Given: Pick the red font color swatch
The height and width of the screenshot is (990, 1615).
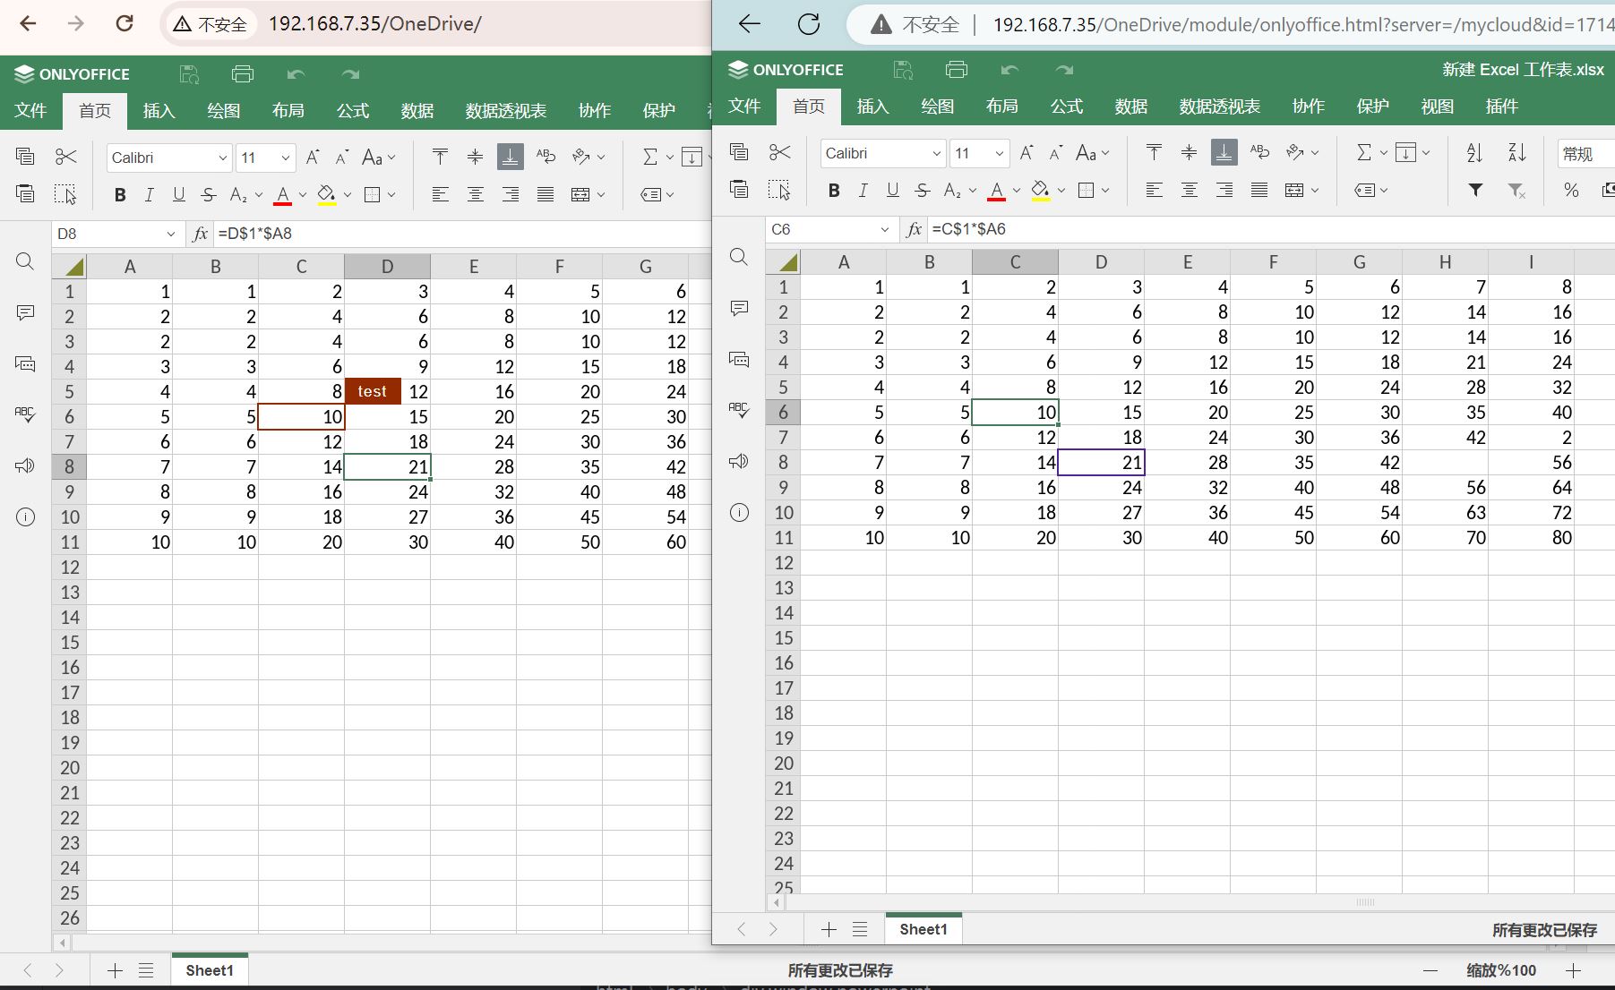Looking at the screenshot, I should (x=996, y=190).
